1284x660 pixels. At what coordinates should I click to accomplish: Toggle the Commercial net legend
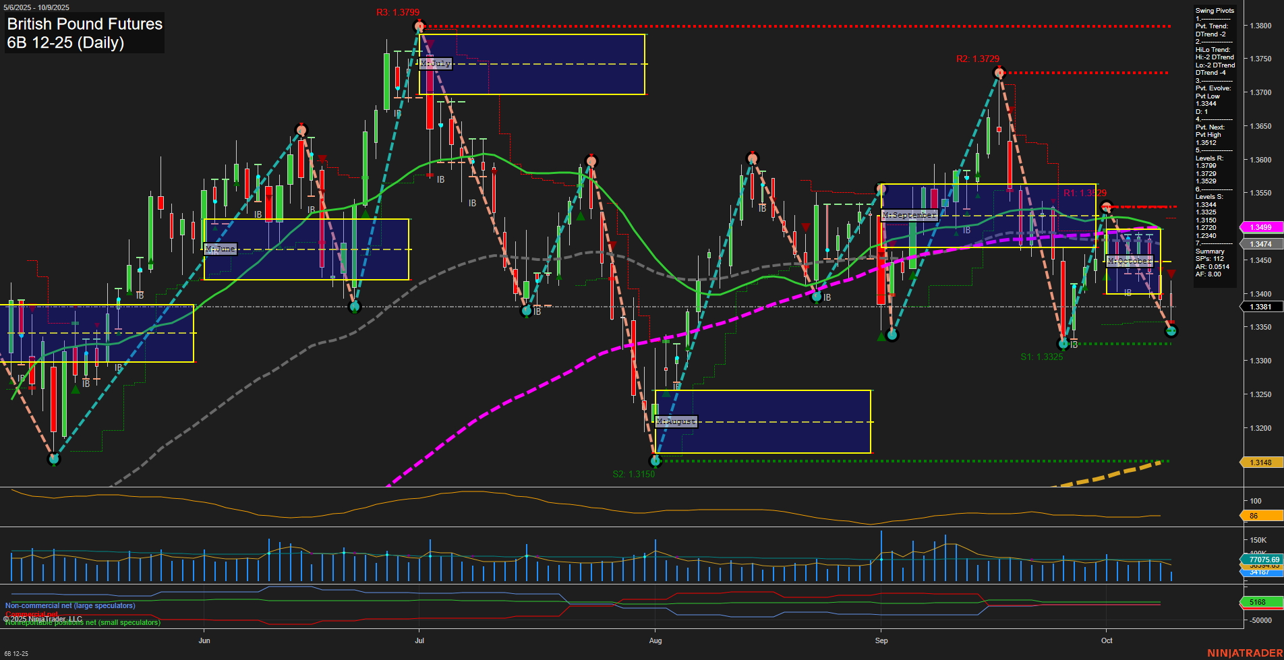(x=30, y=614)
